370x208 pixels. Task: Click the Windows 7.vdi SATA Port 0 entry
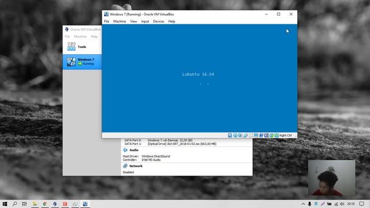click(170, 140)
